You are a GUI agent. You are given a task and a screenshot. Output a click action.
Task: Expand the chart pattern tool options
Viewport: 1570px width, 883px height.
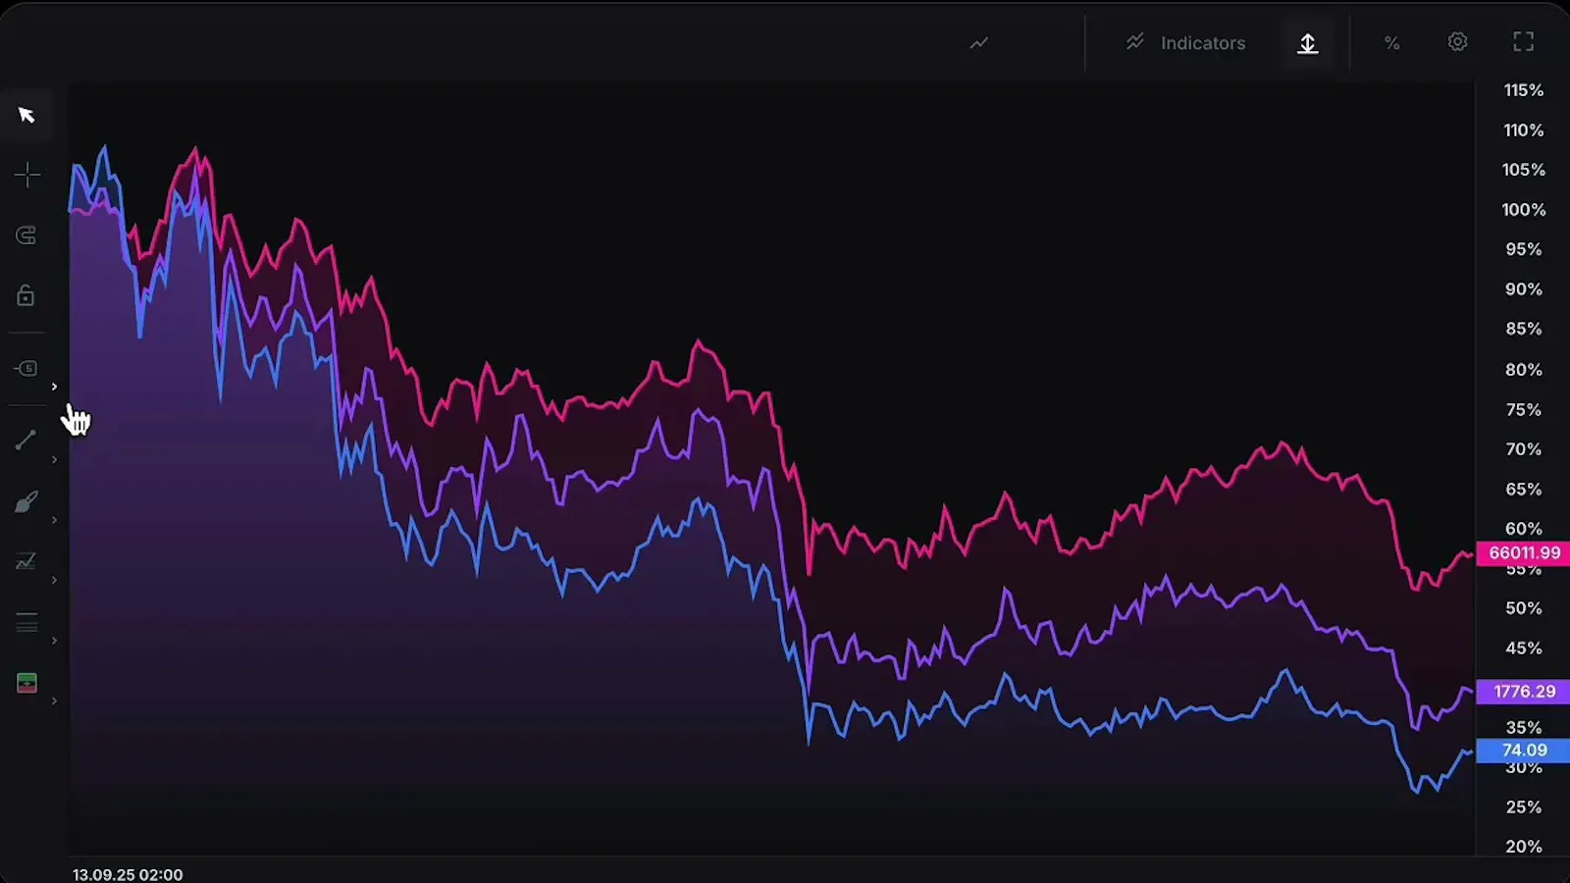[x=54, y=580]
